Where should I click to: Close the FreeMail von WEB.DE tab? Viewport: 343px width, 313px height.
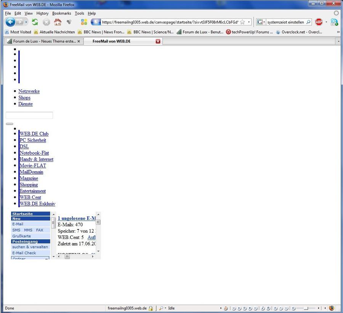158,41
